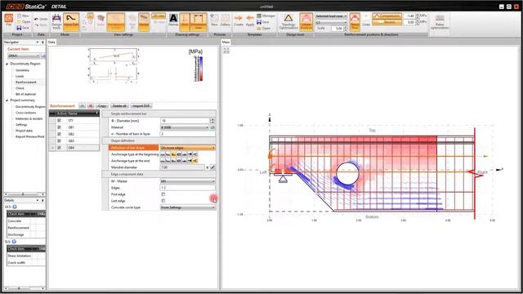Select the Input/Edit mode icon
Screen dimensions: 523x294
coord(71,22)
